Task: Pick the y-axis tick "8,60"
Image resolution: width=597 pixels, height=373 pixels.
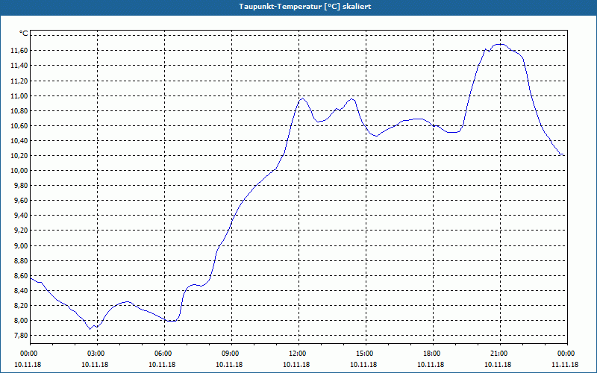Action: (21, 276)
